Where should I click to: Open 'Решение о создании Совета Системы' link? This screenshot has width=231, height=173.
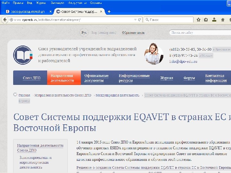pos(154,168)
